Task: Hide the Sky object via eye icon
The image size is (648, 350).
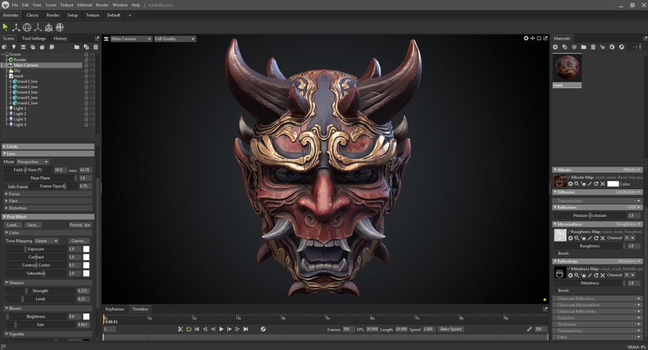Action: pos(92,71)
